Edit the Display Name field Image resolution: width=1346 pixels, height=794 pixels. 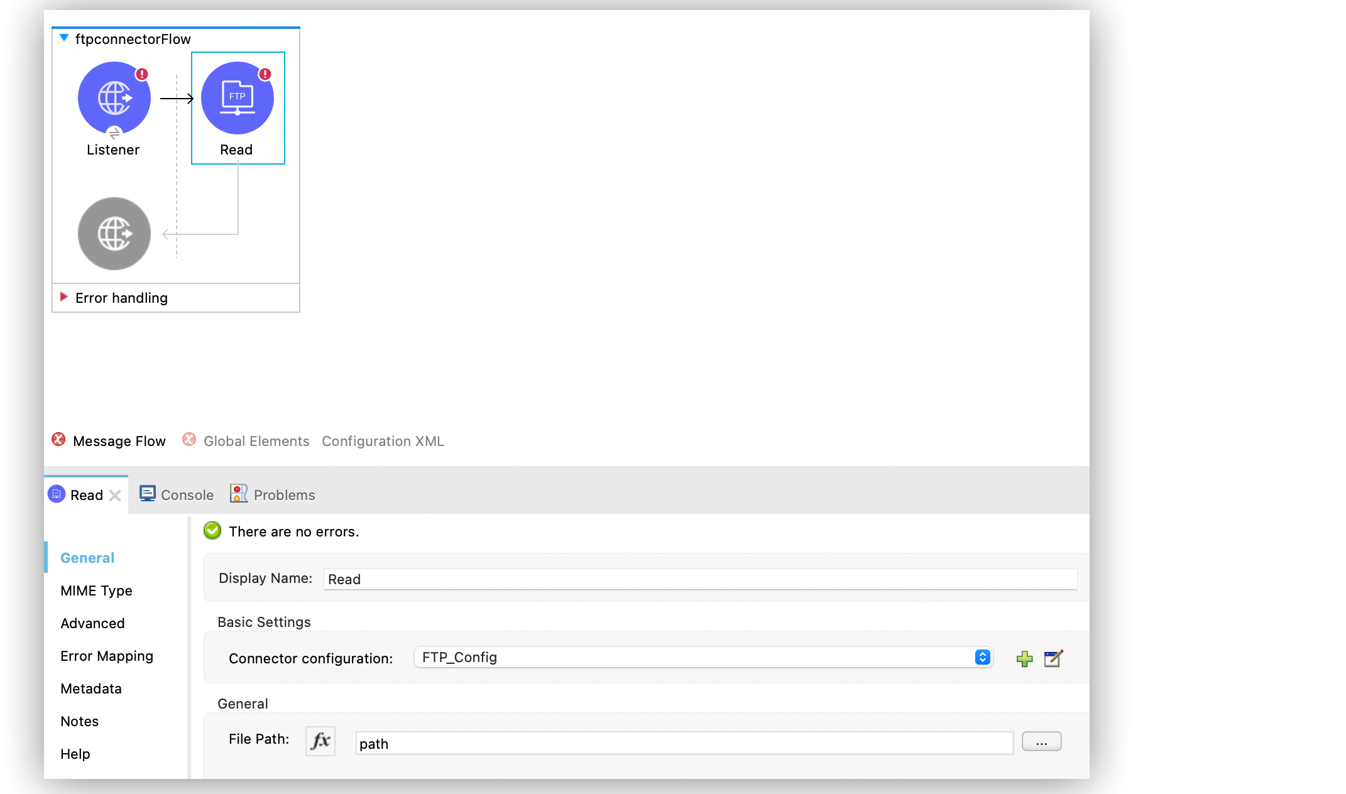tap(700, 579)
